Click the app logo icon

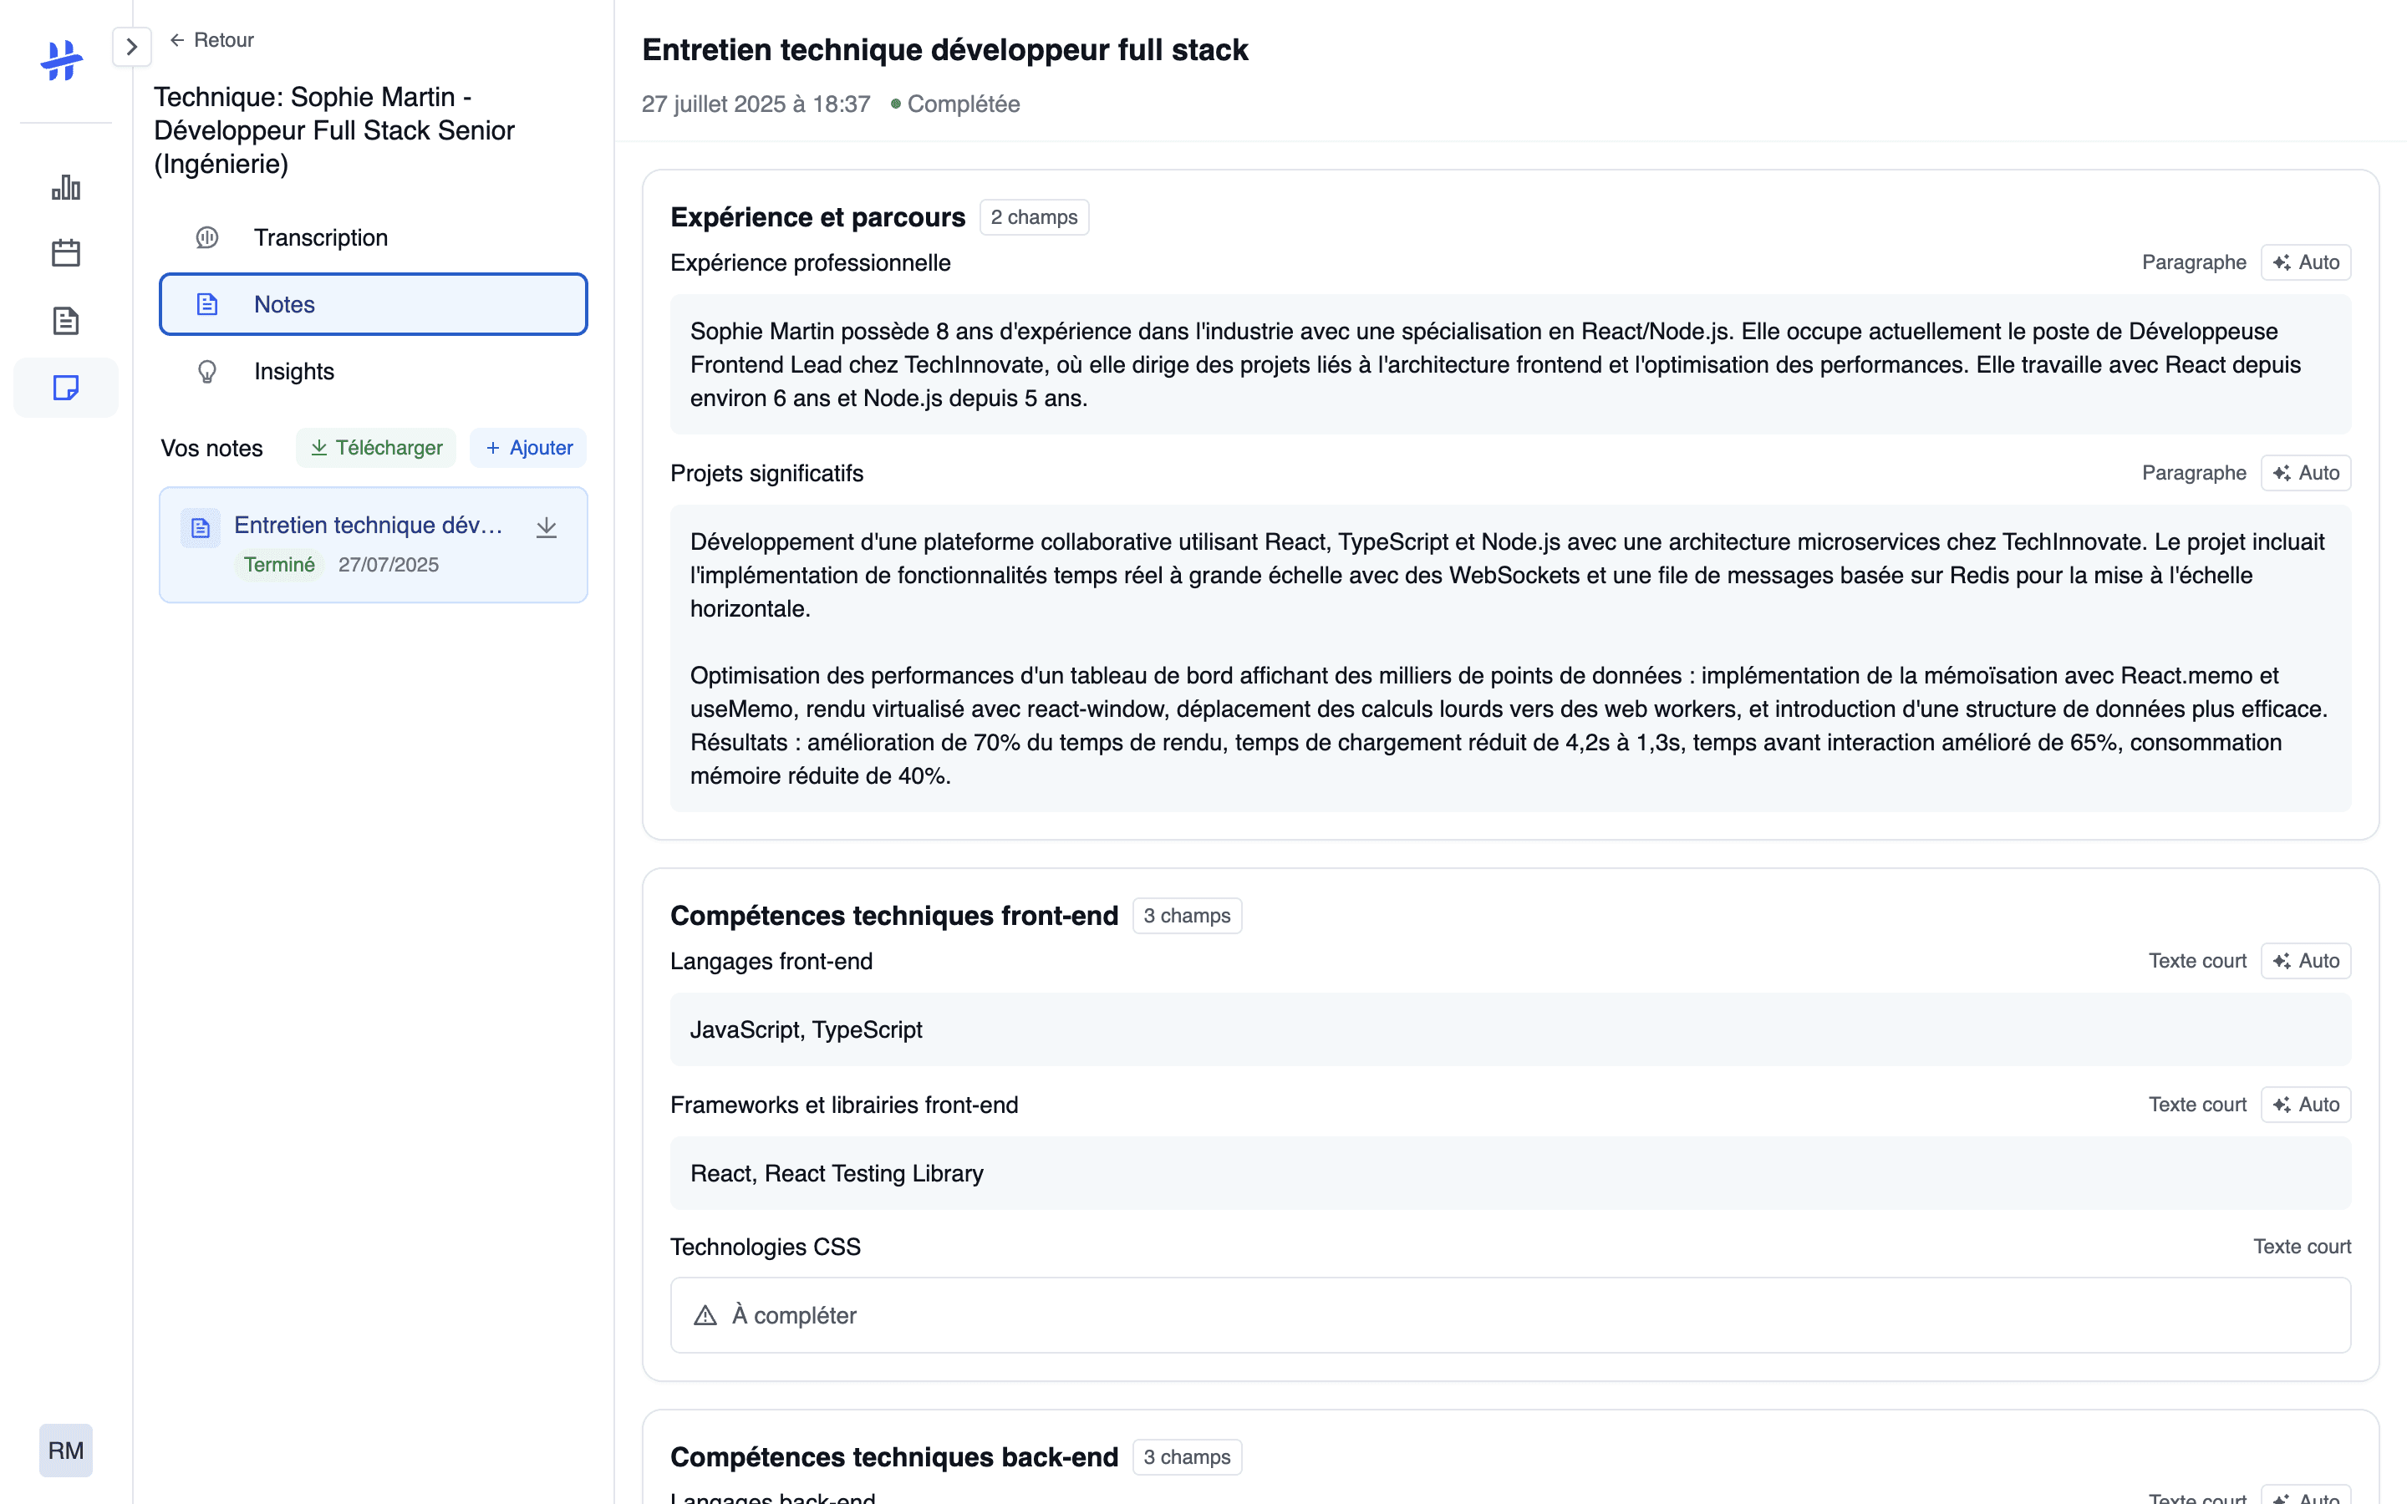point(62,61)
